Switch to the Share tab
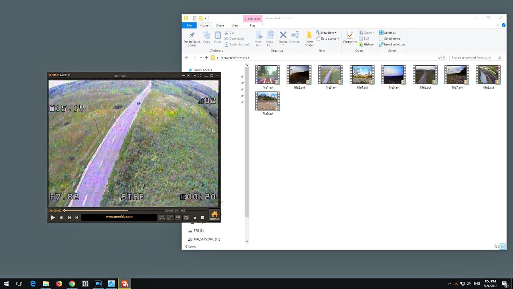 pyautogui.click(x=220, y=25)
